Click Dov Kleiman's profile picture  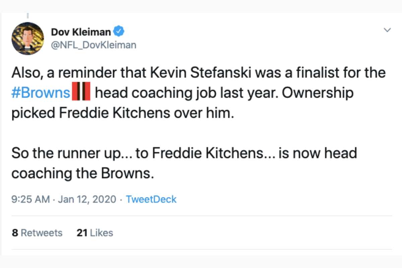(x=28, y=38)
